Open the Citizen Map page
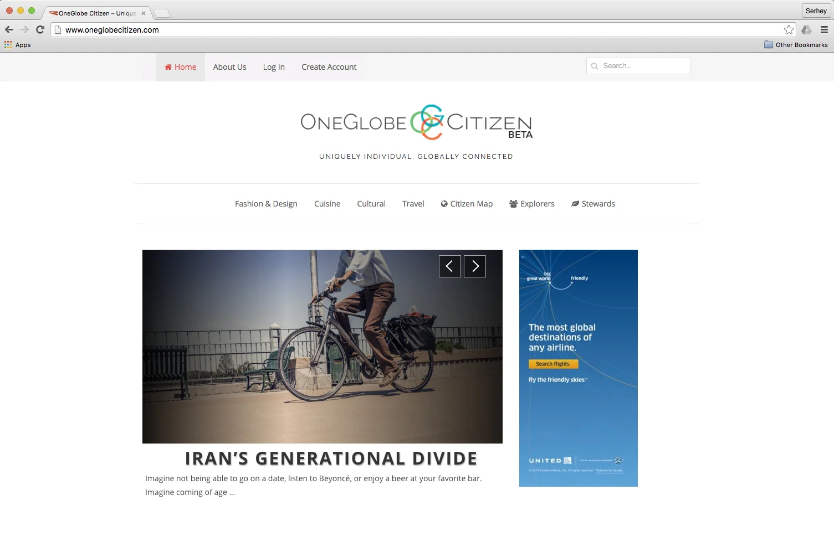The width and height of the screenshot is (834, 536). coord(467,204)
